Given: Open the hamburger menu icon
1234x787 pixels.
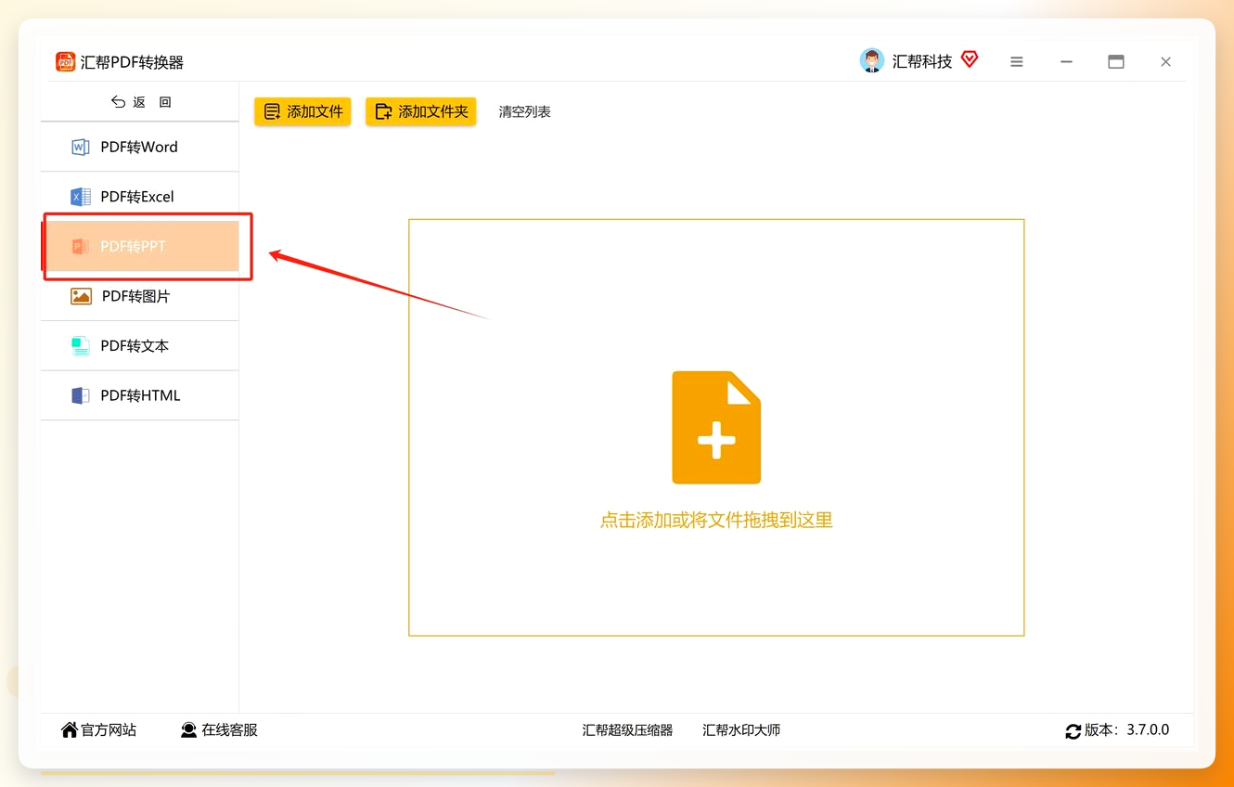Looking at the screenshot, I should pyautogui.click(x=1017, y=62).
